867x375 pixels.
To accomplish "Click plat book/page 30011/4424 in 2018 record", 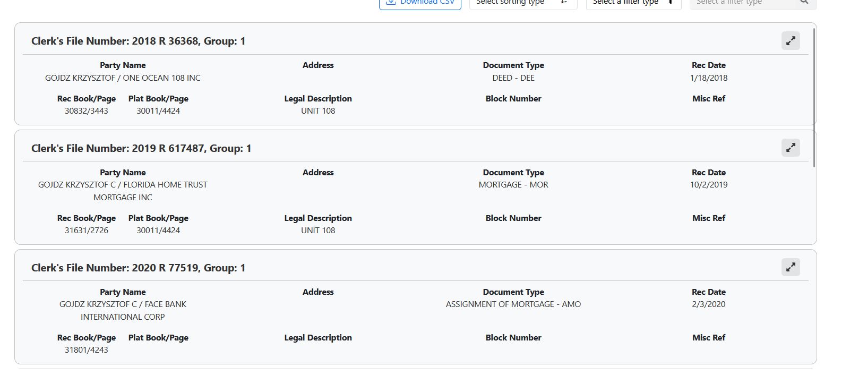I will [158, 111].
